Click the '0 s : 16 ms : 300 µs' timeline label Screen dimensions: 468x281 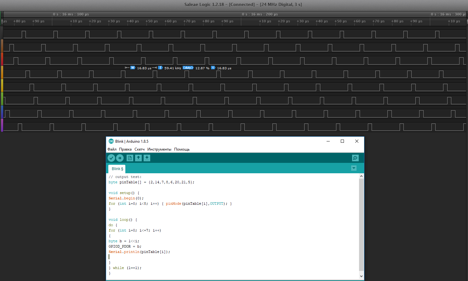(x=448, y=14)
